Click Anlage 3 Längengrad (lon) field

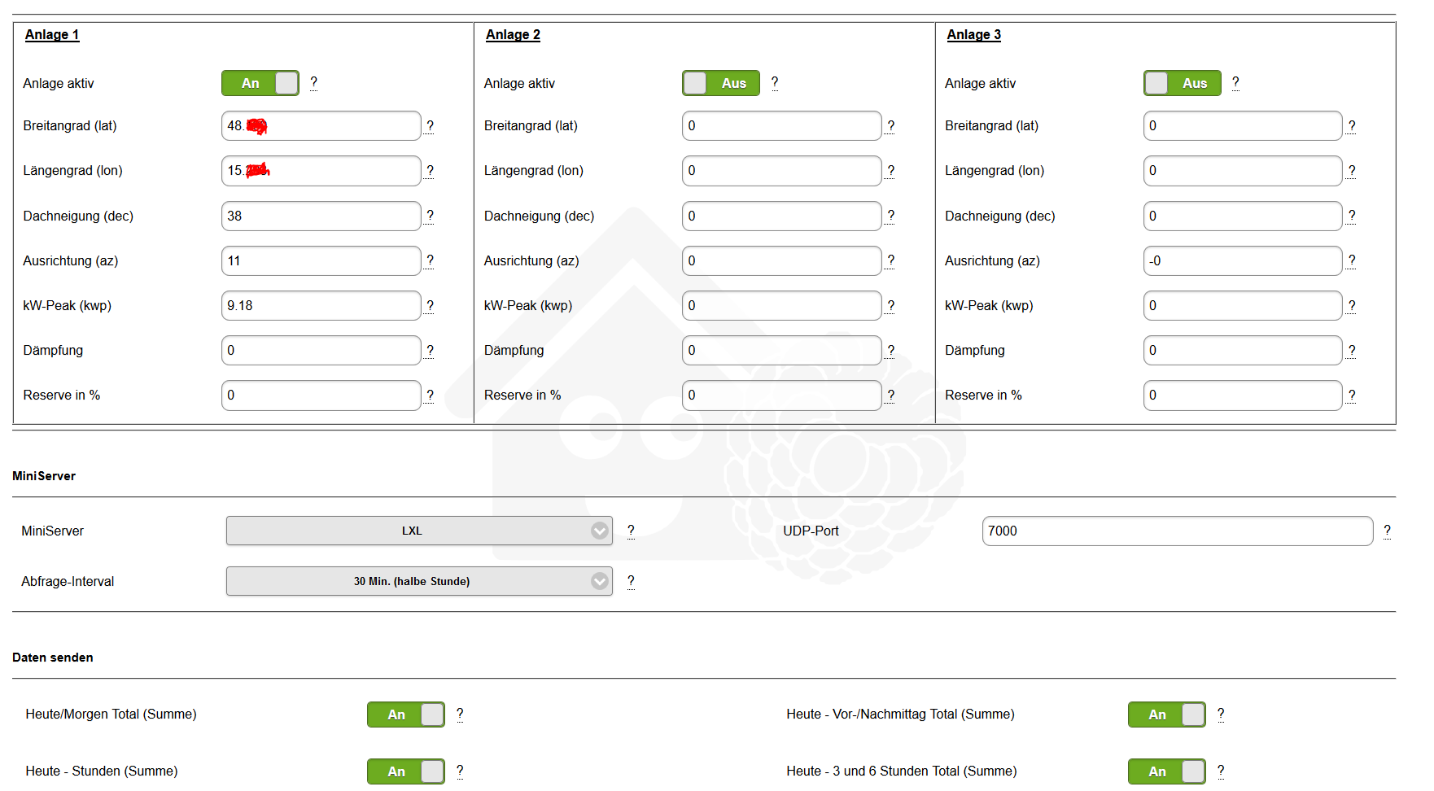[x=1243, y=171]
